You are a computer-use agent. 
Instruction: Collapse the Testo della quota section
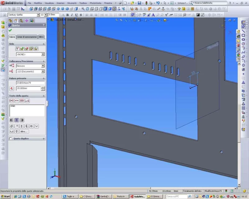(x=44, y=96)
